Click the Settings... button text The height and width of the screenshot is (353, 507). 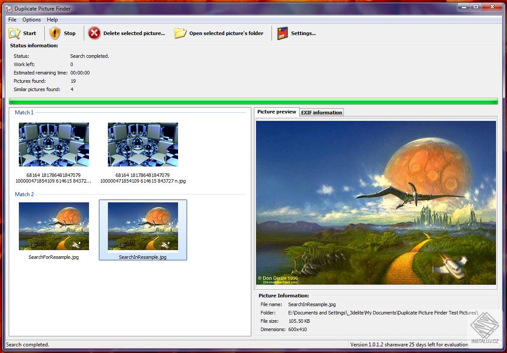click(x=303, y=33)
